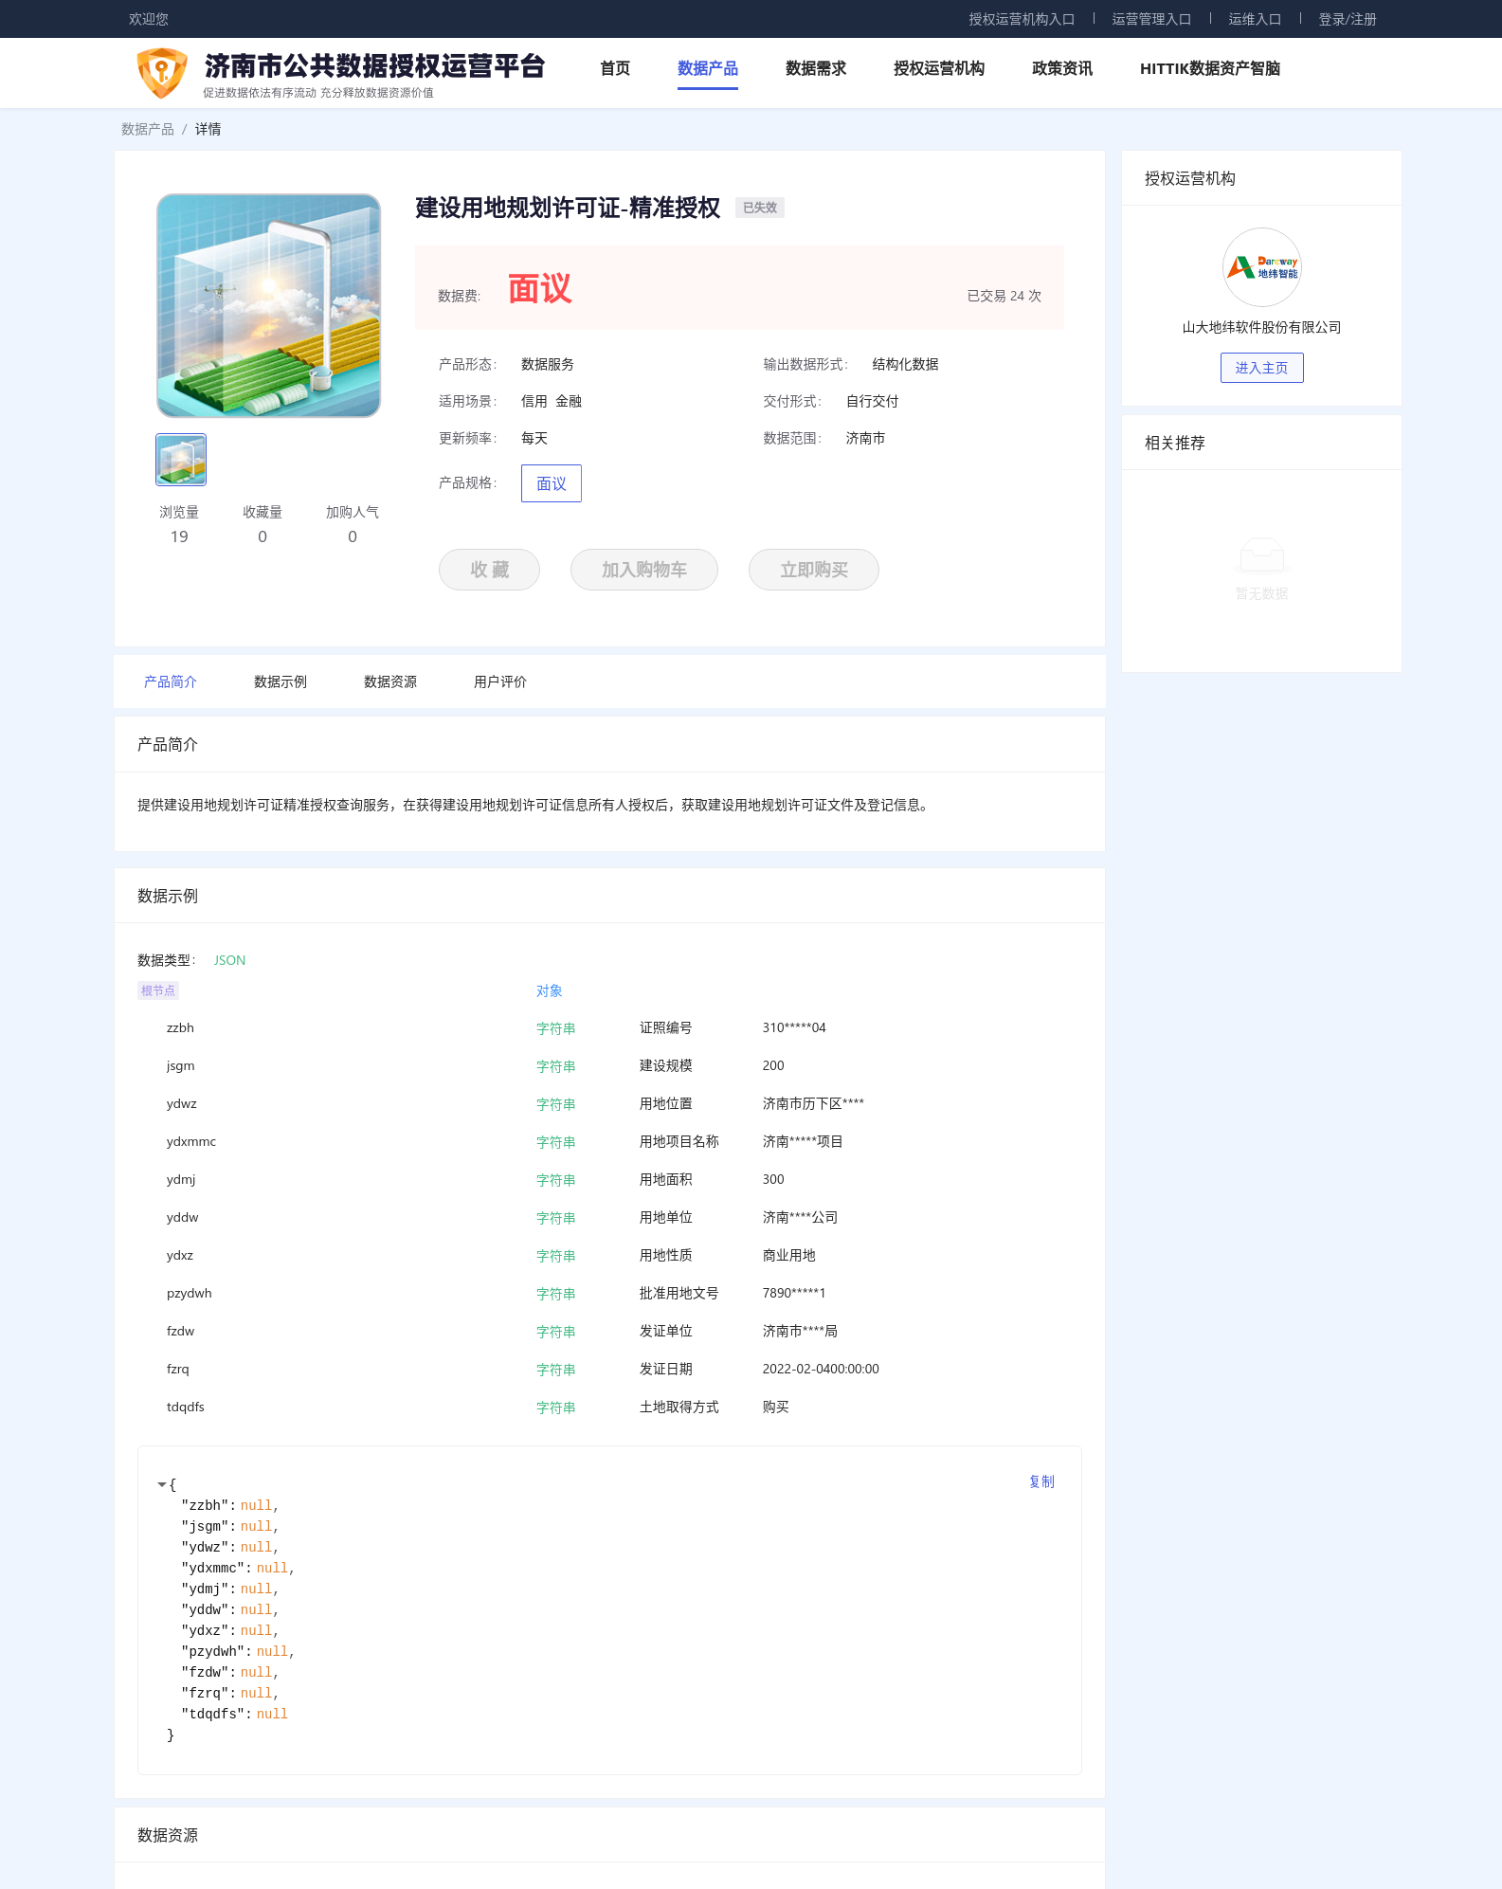Collapse the JSON tree triangle
This screenshot has width=1502, height=1889.
tap(161, 1484)
